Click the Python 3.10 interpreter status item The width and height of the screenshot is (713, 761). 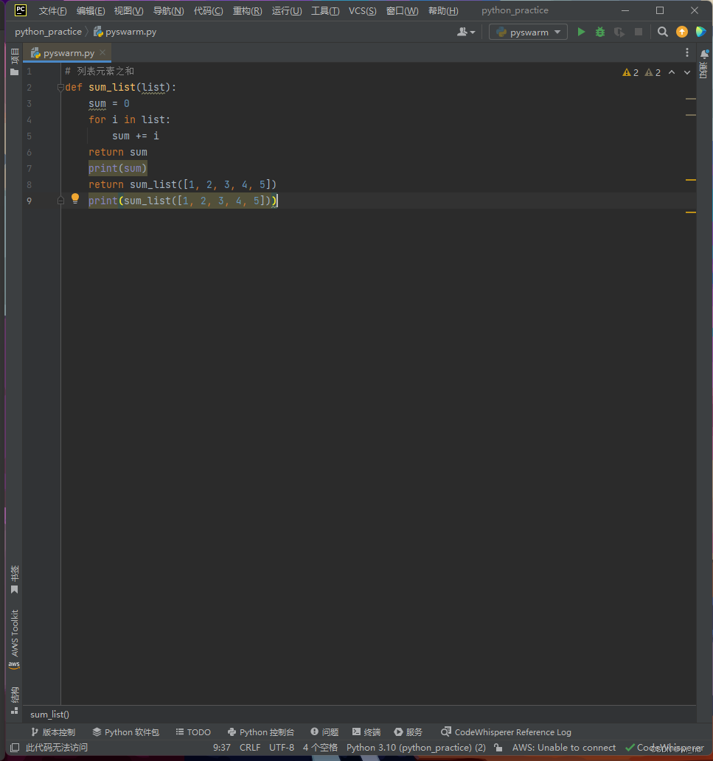(x=416, y=747)
